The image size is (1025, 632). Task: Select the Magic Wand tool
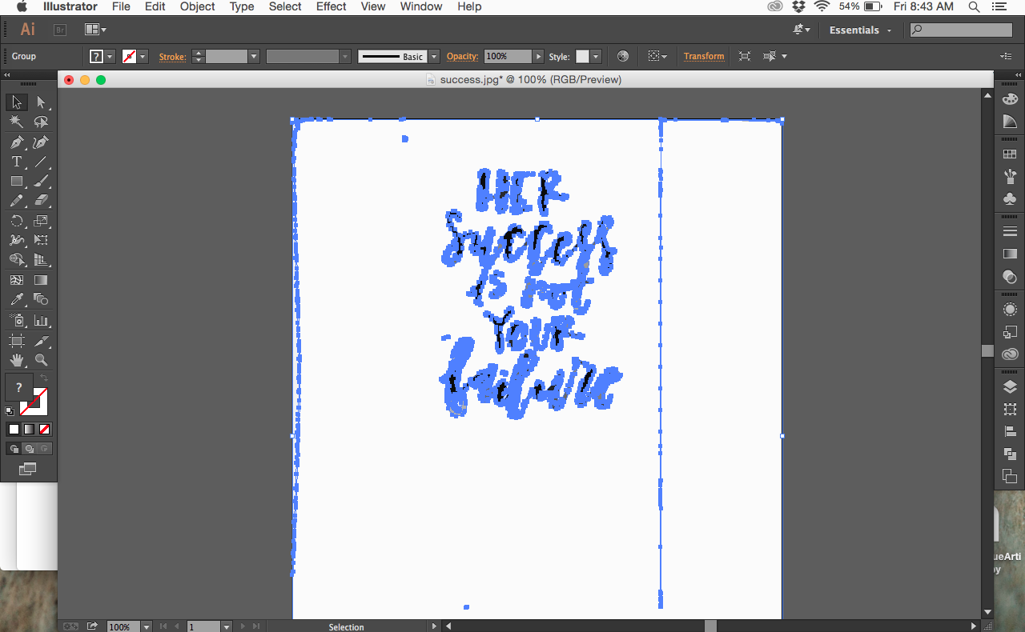click(x=16, y=122)
